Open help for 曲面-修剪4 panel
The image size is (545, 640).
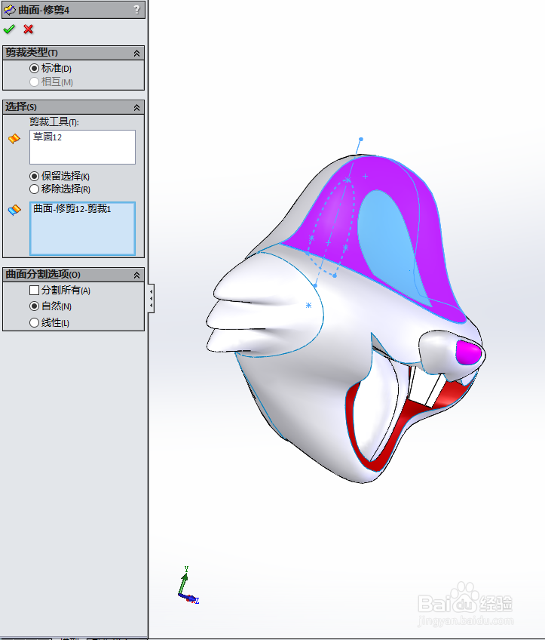coord(136,9)
